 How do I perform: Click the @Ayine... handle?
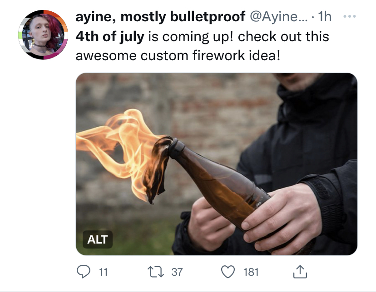[x=279, y=17]
